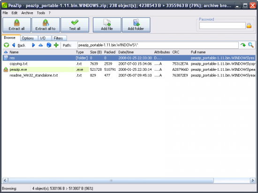Open the Tools menu

[41, 13]
